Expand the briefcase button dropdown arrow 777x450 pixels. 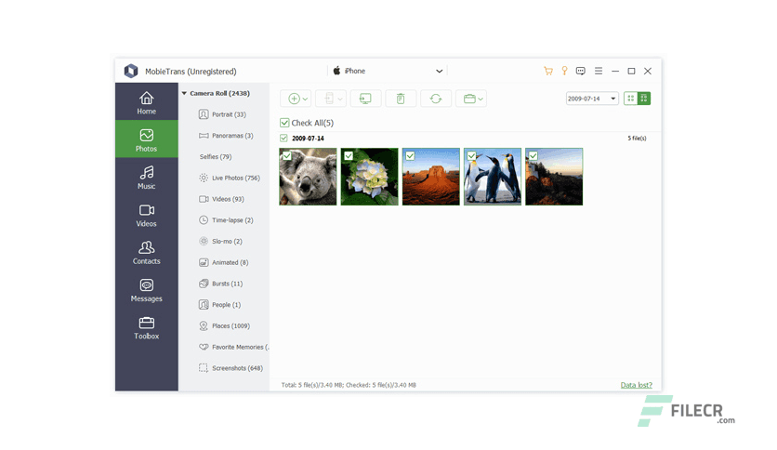click(481, 99)
